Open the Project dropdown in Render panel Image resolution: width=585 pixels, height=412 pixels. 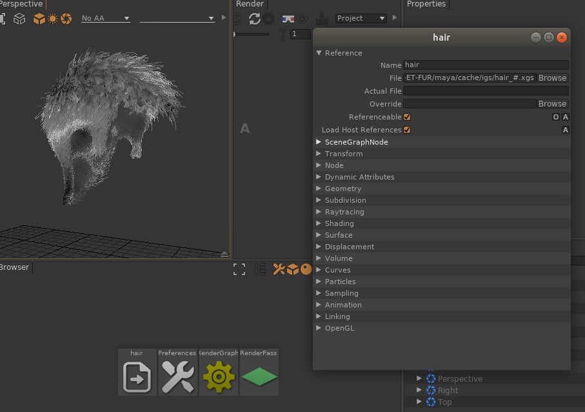coord(361,19)
